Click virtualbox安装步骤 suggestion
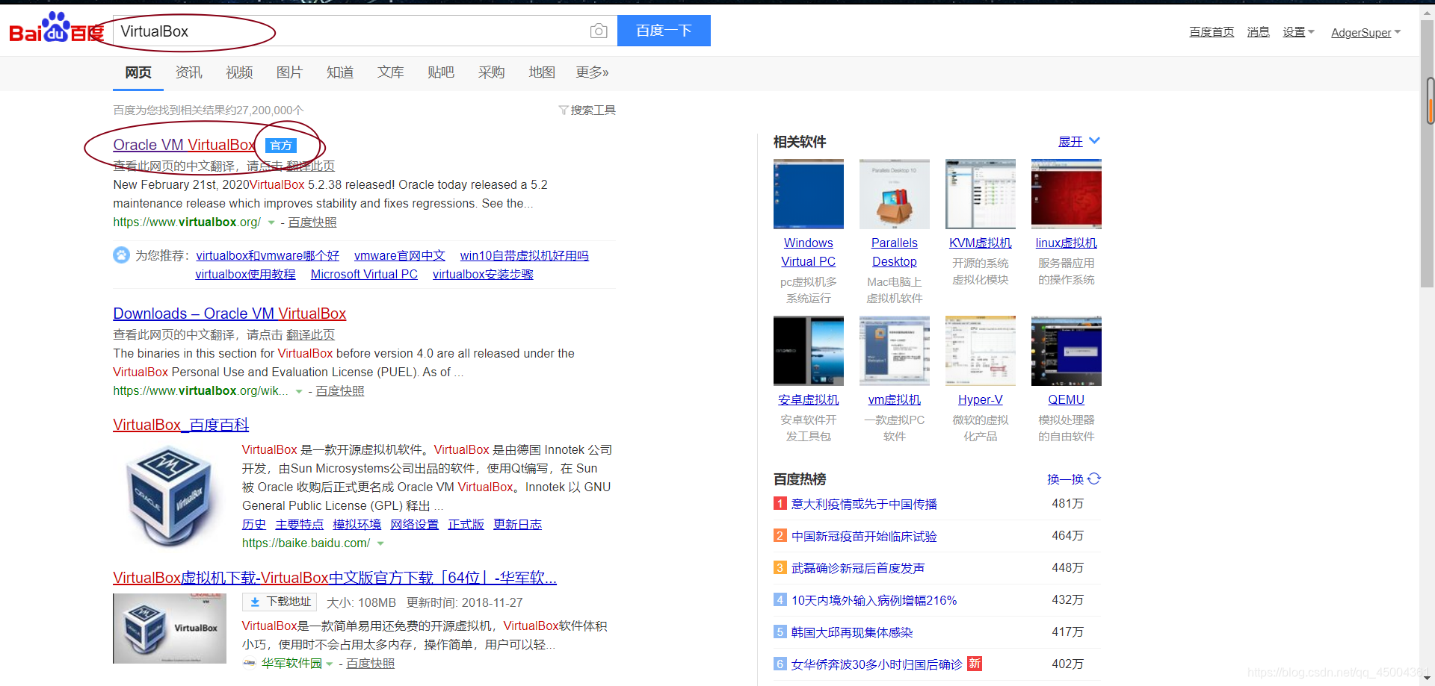Screen dimensions: 1435x686 pos(483,274)
